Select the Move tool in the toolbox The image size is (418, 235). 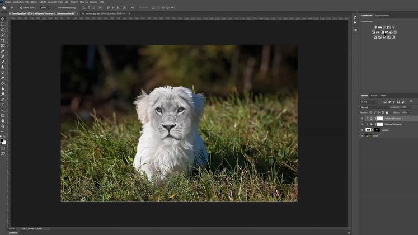coord(3,19)
